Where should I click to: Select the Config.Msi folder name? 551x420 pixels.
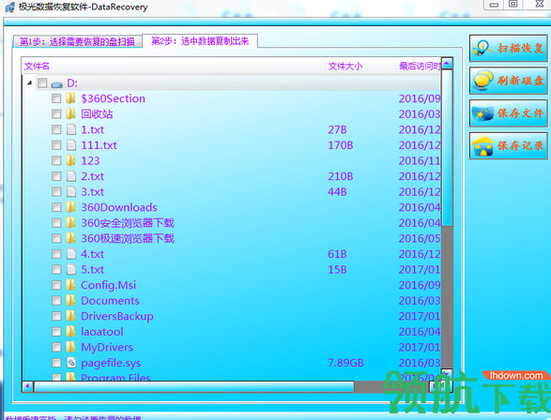pyautogui.click(x=109, y=286)
